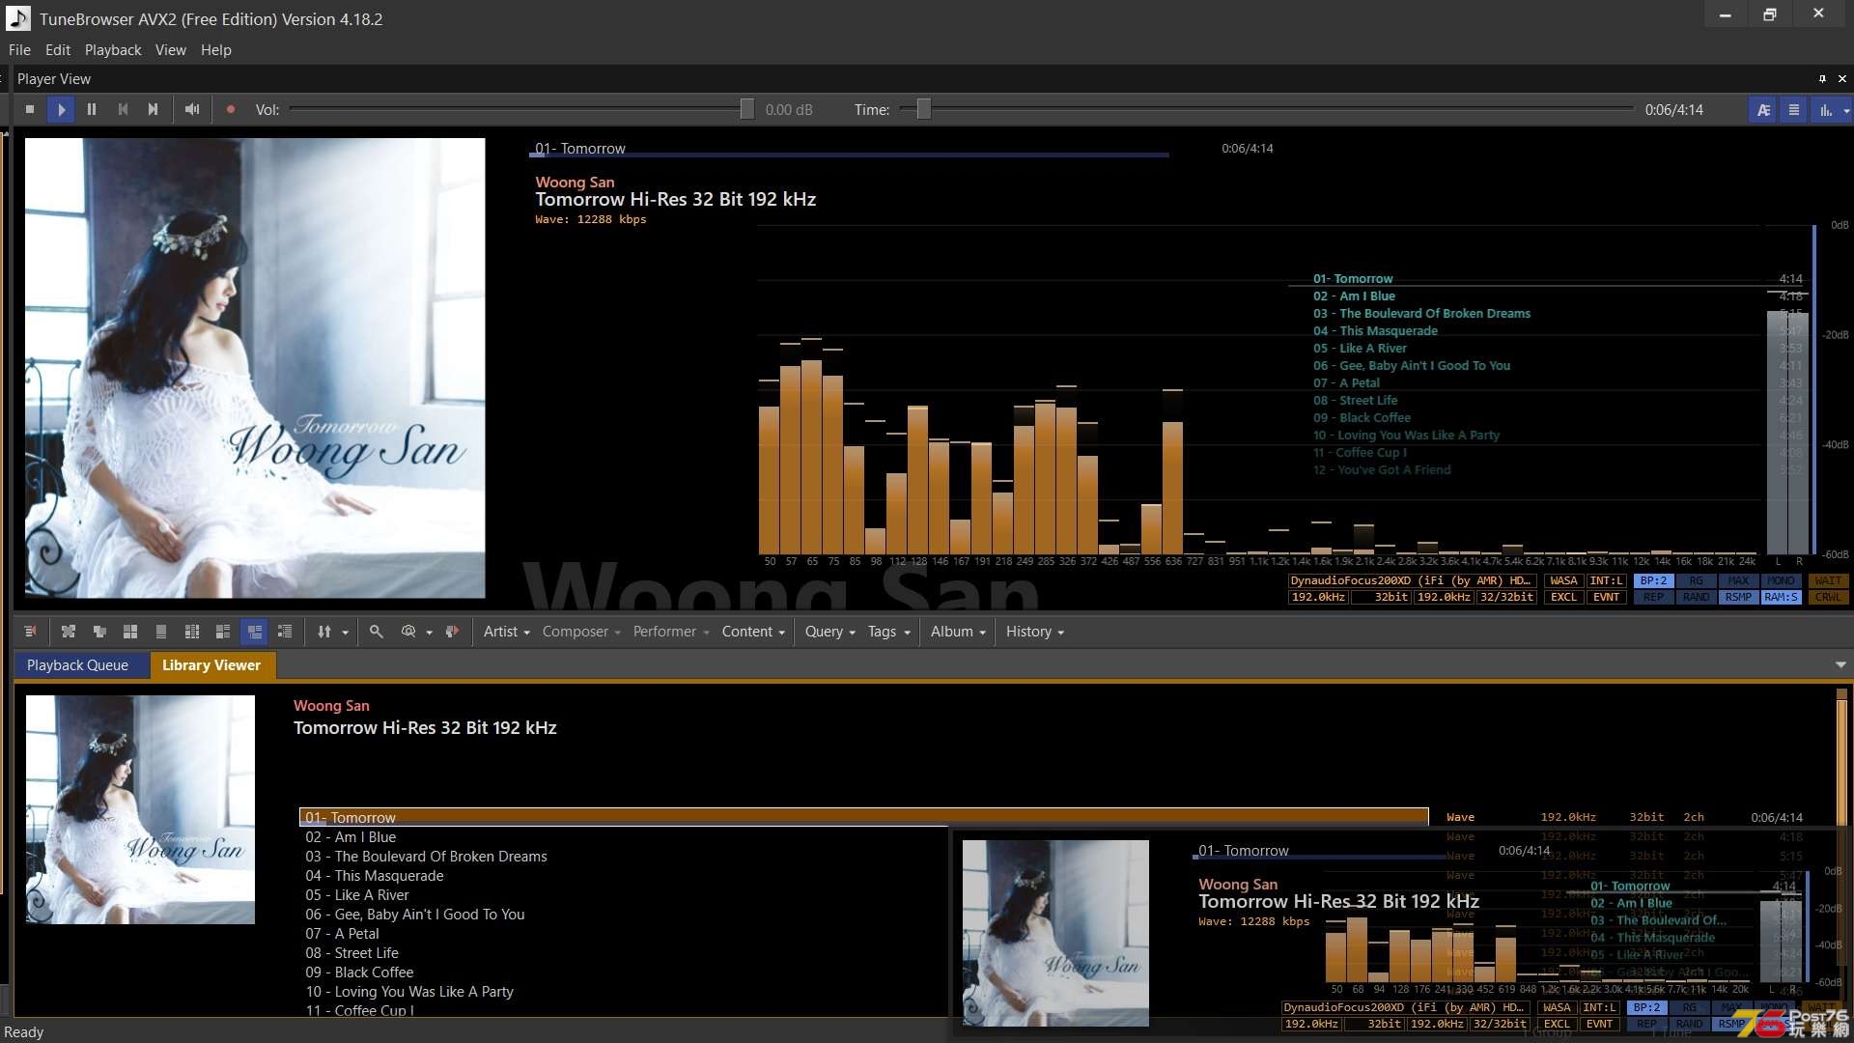1854x1043 pixels.
Task: Toggle the RSMP resample indicator
Action: (x=1738, y=598)
